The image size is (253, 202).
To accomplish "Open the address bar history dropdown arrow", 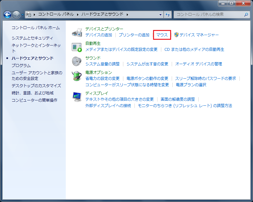I will coord(160,15).
